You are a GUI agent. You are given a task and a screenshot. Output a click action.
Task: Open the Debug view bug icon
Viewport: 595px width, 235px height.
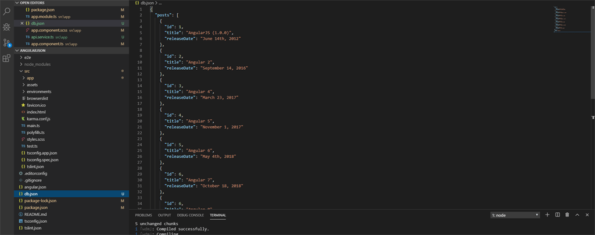pos(6,27)
